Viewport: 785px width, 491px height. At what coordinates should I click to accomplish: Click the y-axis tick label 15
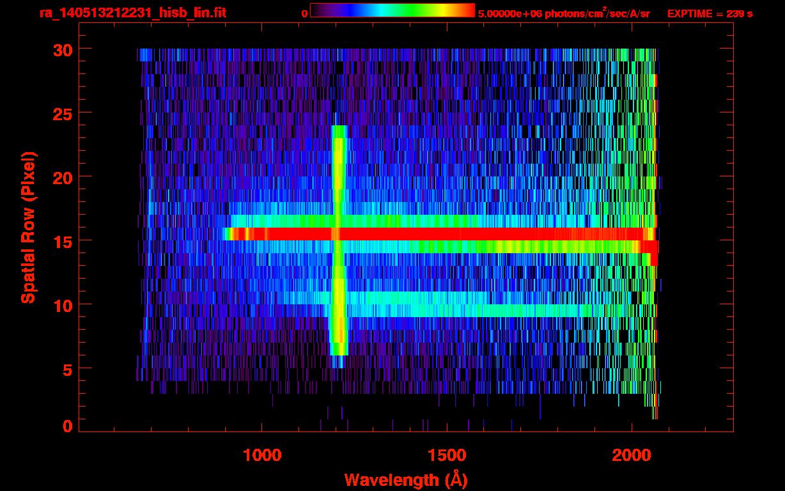(x=63, y=241)
